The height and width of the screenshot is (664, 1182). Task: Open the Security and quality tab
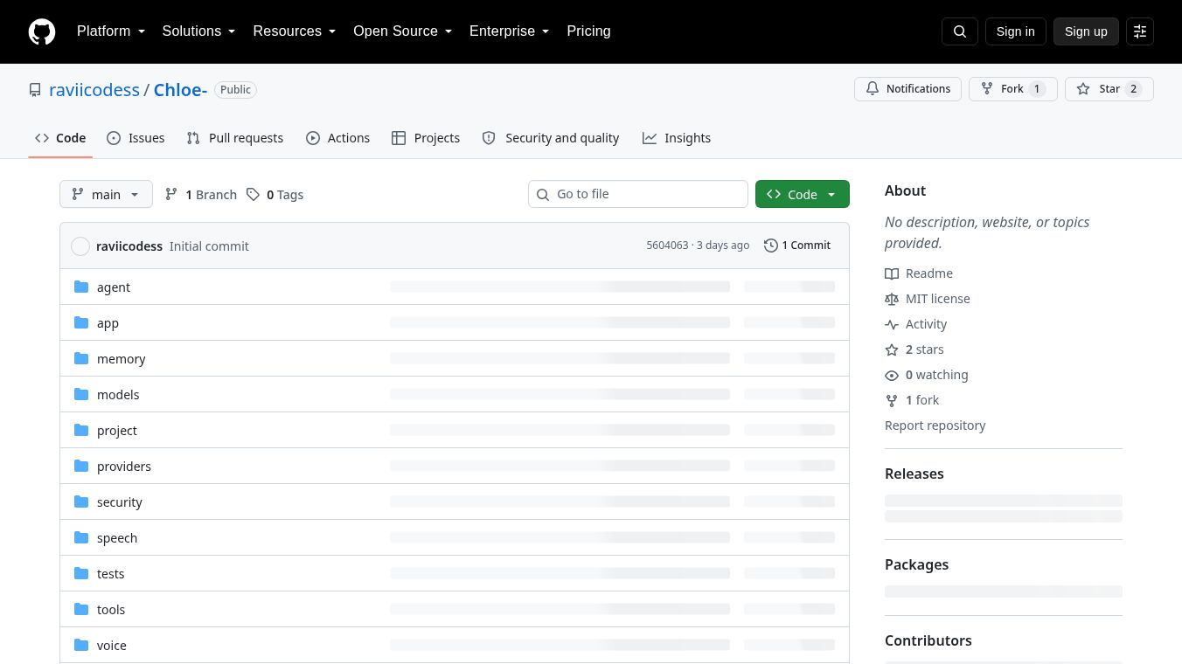(x=551, y=138)
